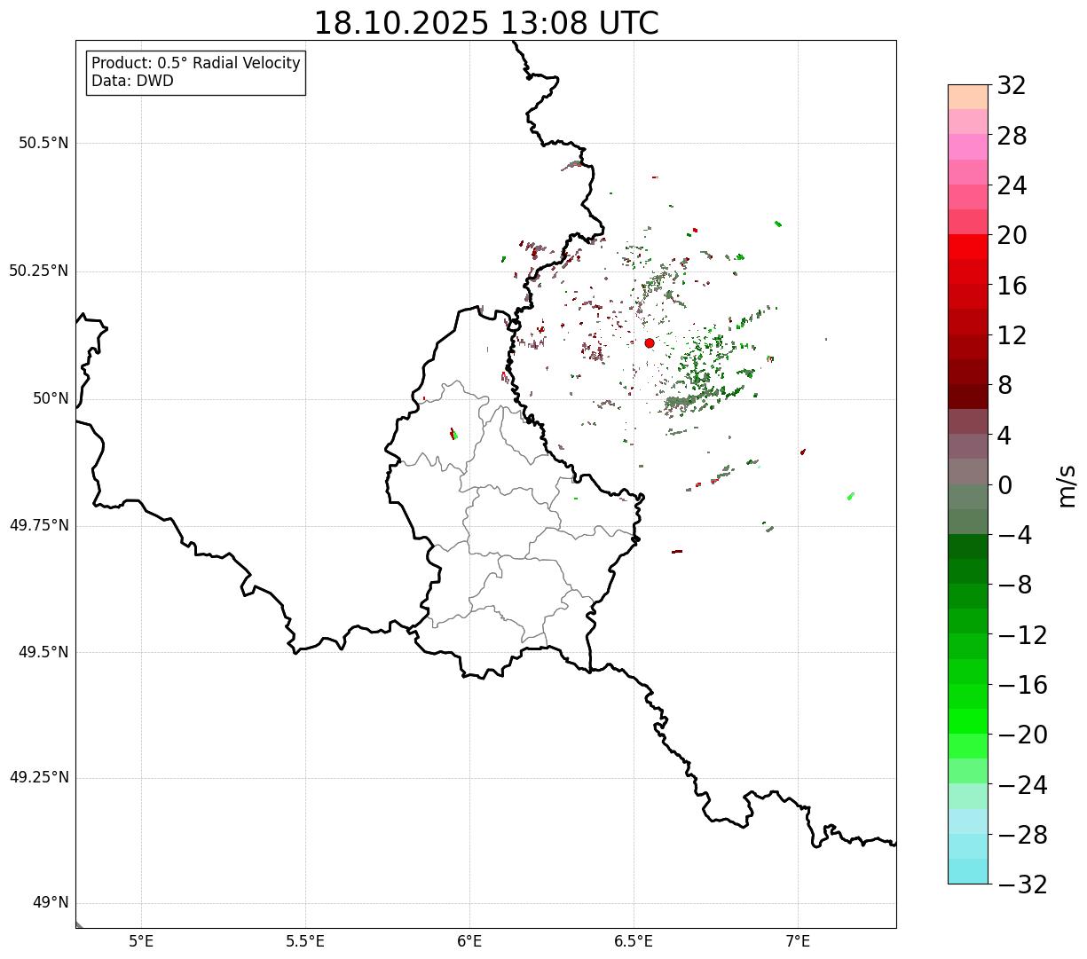Click the colorbar tick label −32
Screen dimensions: 1087x959
coord(1022,884)
